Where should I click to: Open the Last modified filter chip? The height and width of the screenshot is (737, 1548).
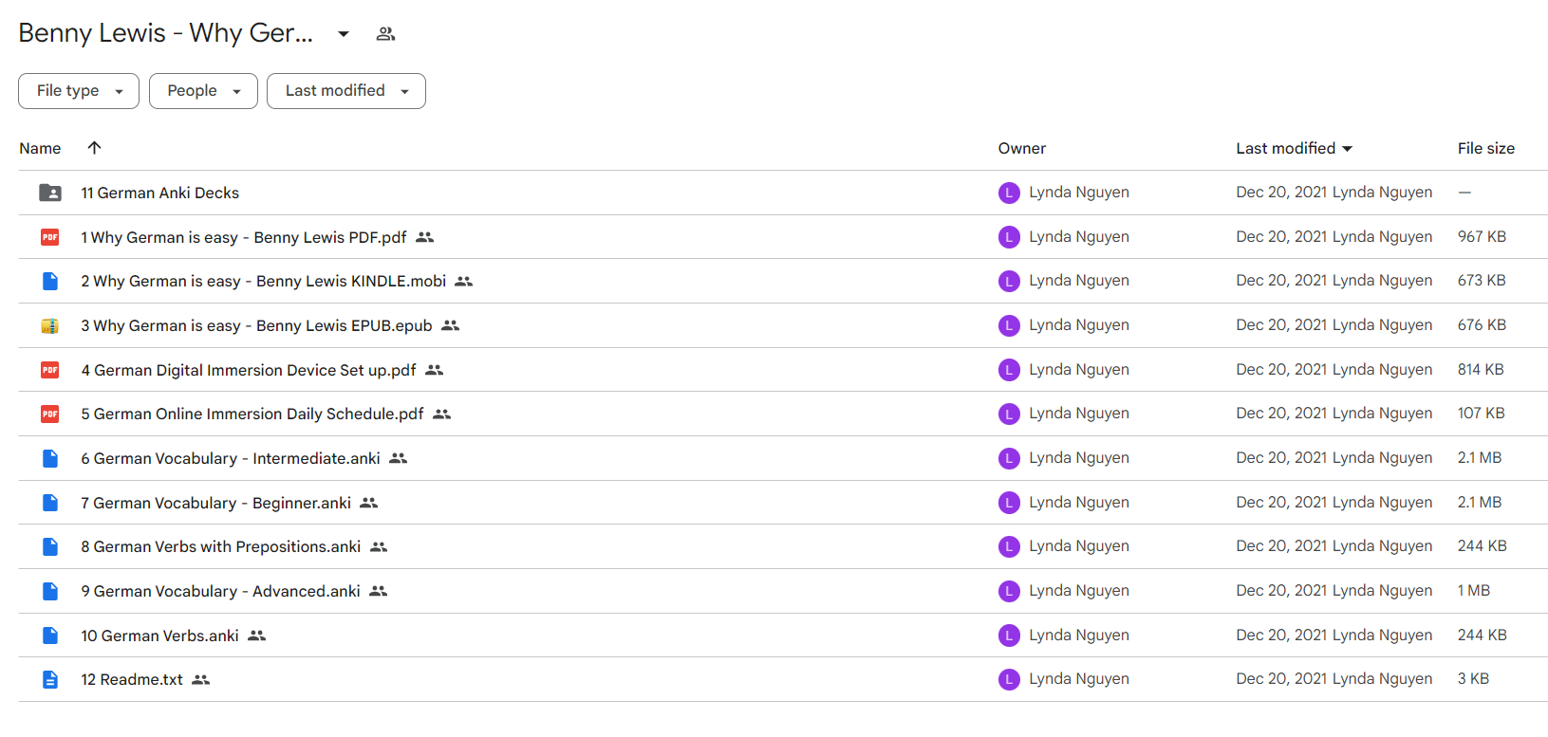[x=346, y=91]
